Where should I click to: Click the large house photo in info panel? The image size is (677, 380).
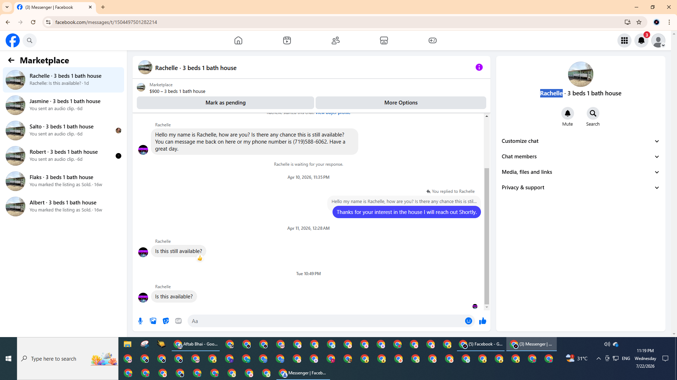(581, 74)
